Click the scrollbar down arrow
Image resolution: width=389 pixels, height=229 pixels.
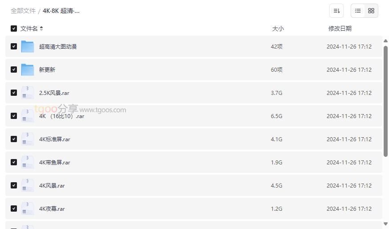click(x=385, y=224)
